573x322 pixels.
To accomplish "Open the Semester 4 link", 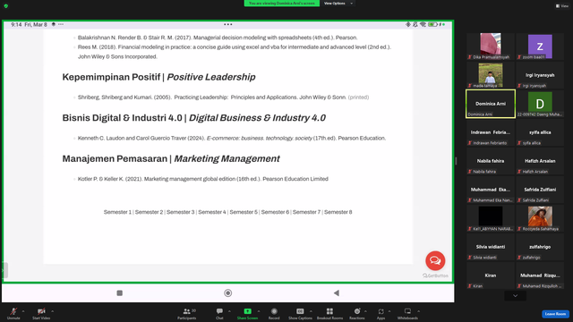I will pos(212,212).
